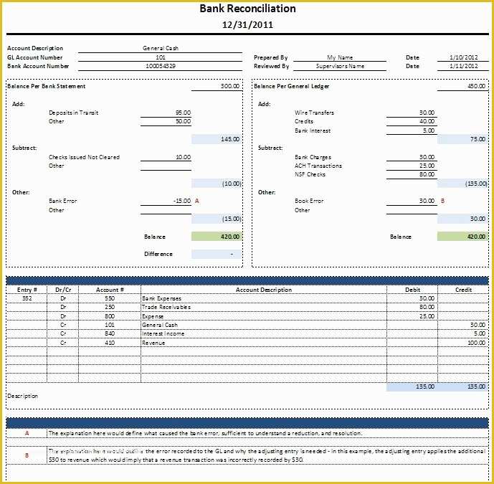Click the red note marker A beside Bank Error
The width and height of the screenshot is (494, 484).
point(197,201)
